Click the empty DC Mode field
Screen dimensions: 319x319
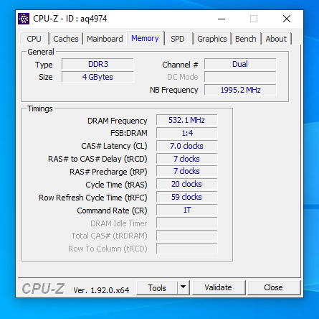click(x=240, y=77)
